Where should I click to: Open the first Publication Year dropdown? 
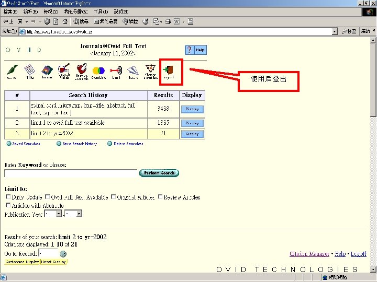click(x=59, y=214)
